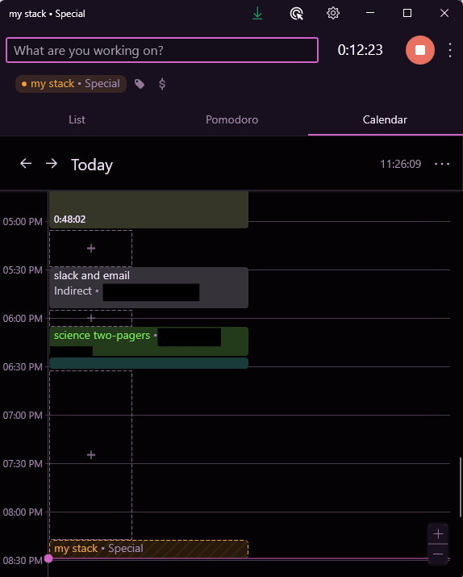The image size is (463, 577).
Task: Select the 'science two-pagers' time entry
Action: (149, 341)
